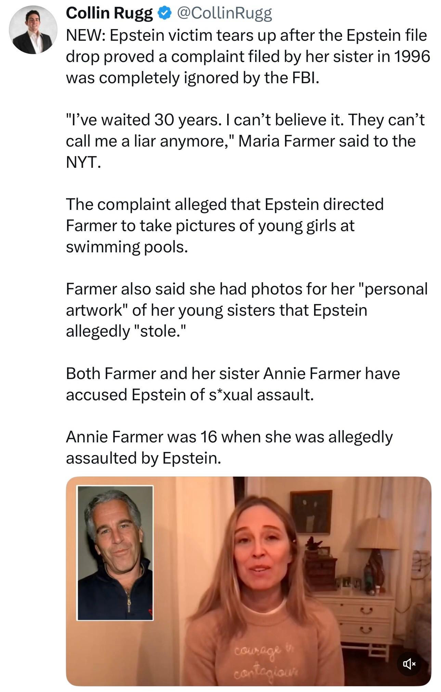Open Collin Rugg's profile avatar

coord(33,30)
